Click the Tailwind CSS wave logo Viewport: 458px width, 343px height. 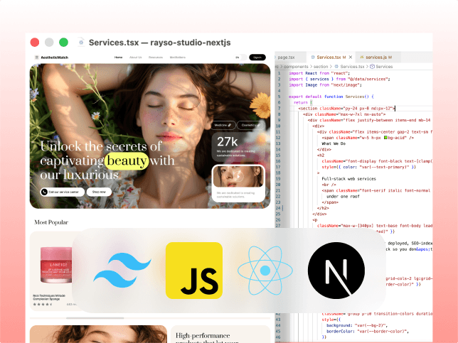[122, 271]
